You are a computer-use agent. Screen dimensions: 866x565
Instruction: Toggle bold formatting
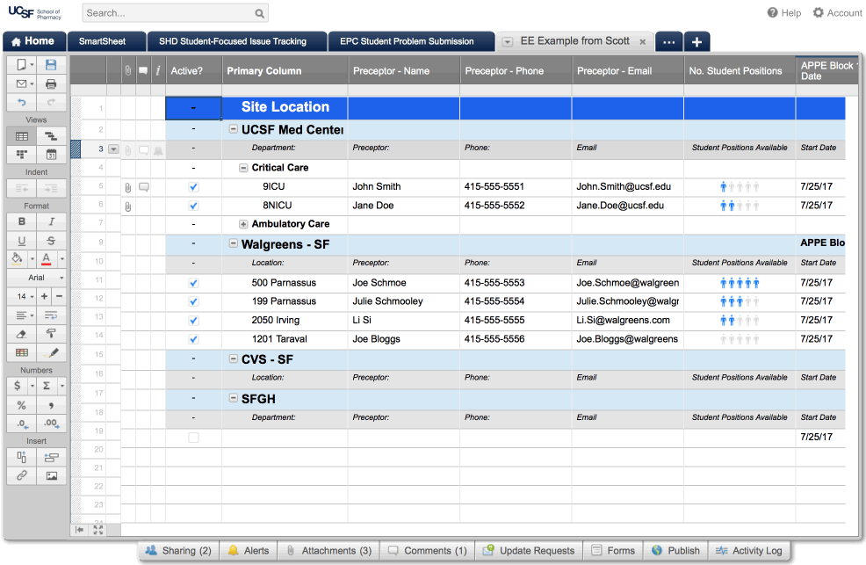coord(22,221)
